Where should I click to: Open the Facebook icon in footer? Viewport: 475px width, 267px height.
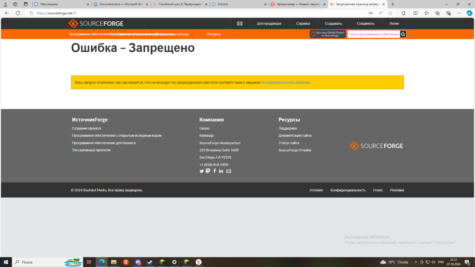[215, 171]
